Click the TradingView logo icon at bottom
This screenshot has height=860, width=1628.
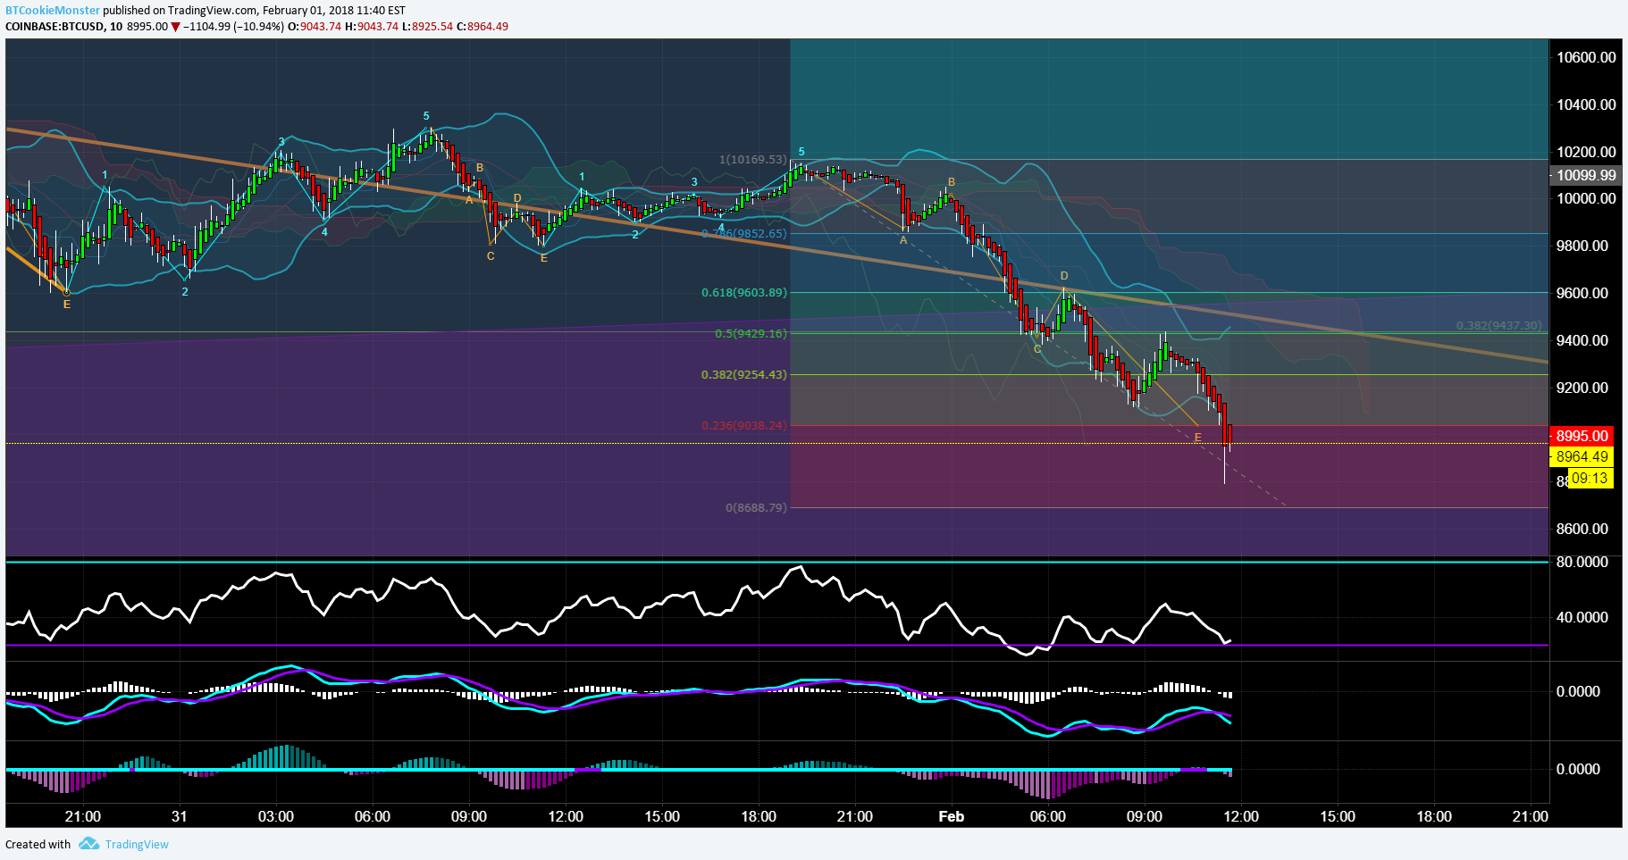88,844
